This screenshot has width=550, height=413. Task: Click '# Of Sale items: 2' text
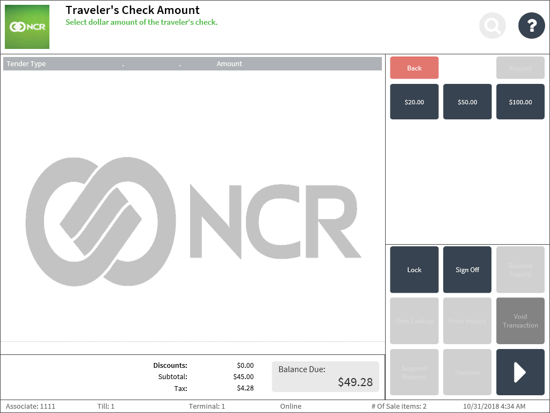399,407
